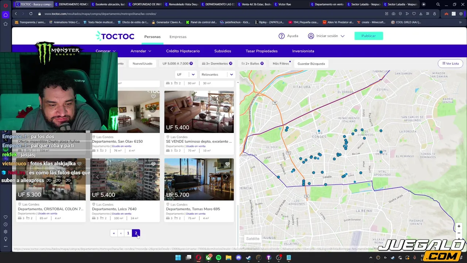Go to previous results page arrow
This screenshot has width=467, height=263.
pyautogui.click(x=121, y=233)
